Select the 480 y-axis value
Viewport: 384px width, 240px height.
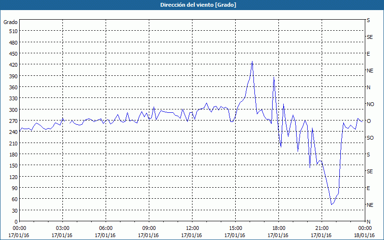[x=13, y=42]
